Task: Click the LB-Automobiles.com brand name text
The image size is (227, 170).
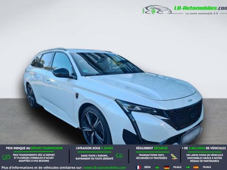Action: (x=200, y=8)
